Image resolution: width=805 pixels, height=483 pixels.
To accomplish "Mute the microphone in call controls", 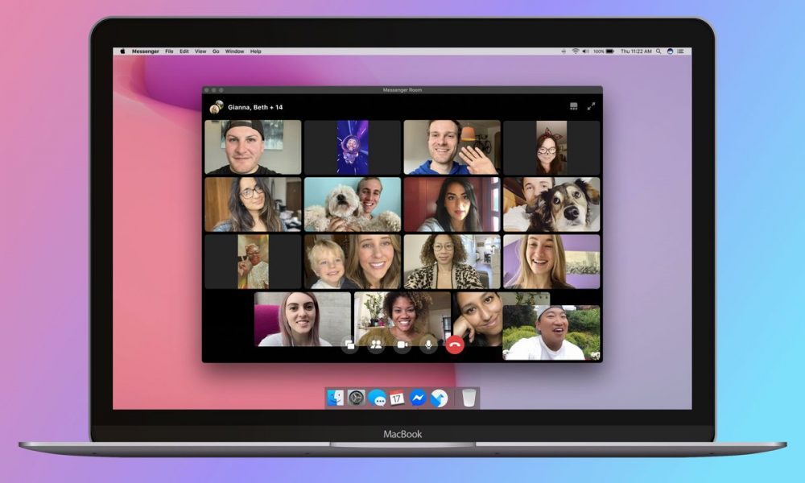I will [428, 345].
